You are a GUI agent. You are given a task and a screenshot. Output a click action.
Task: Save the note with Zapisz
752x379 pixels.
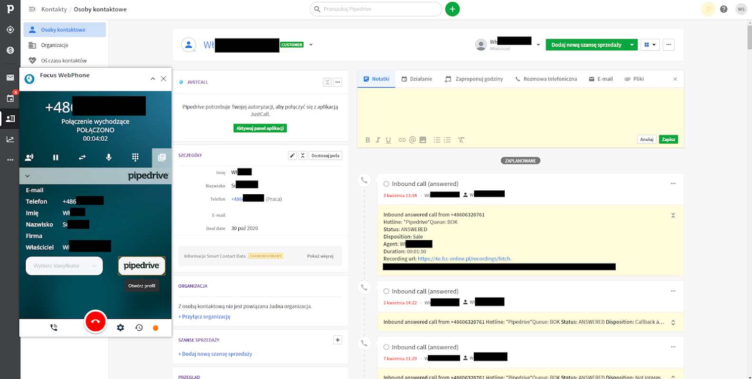pos(668,139)
